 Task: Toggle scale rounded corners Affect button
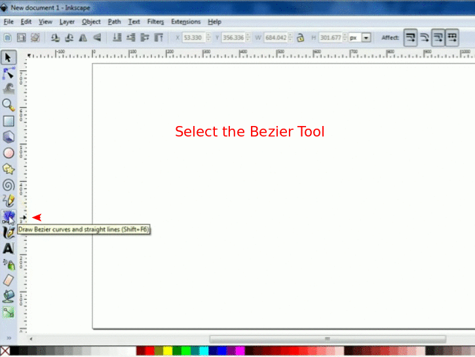[425, 37]
